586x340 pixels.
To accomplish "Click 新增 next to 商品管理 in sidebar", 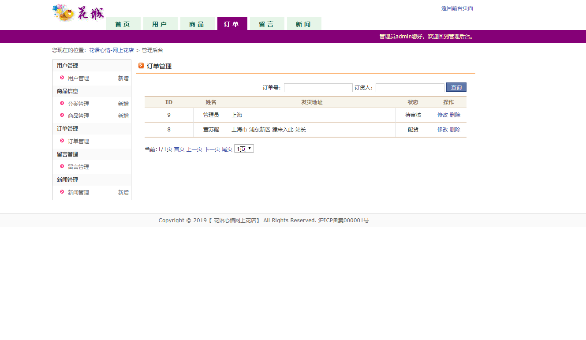I will point(123,116).
